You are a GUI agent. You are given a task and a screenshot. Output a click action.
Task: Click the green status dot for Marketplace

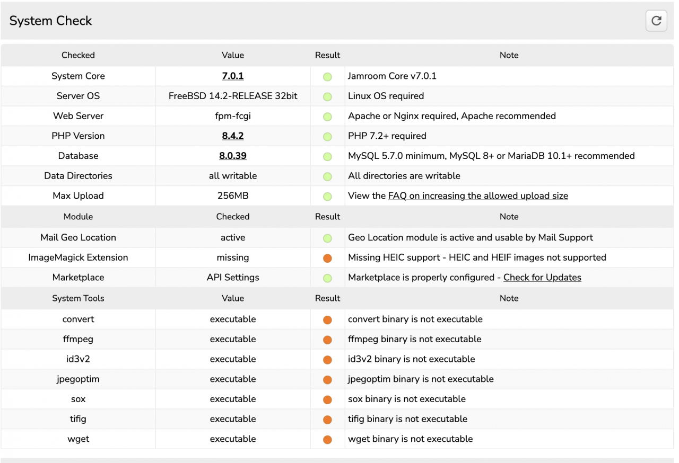[x=327, y=278]
